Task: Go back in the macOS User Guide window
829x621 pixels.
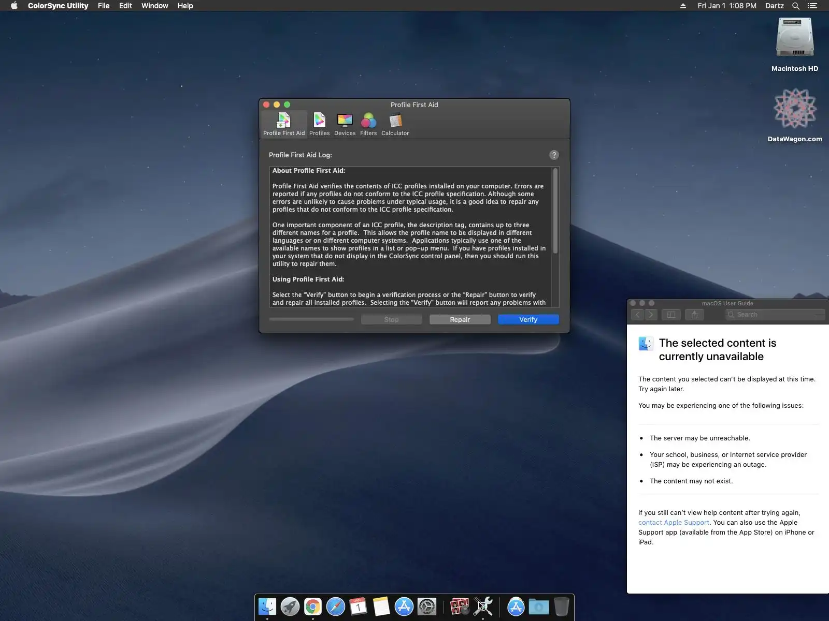Action: coord(637,315)
